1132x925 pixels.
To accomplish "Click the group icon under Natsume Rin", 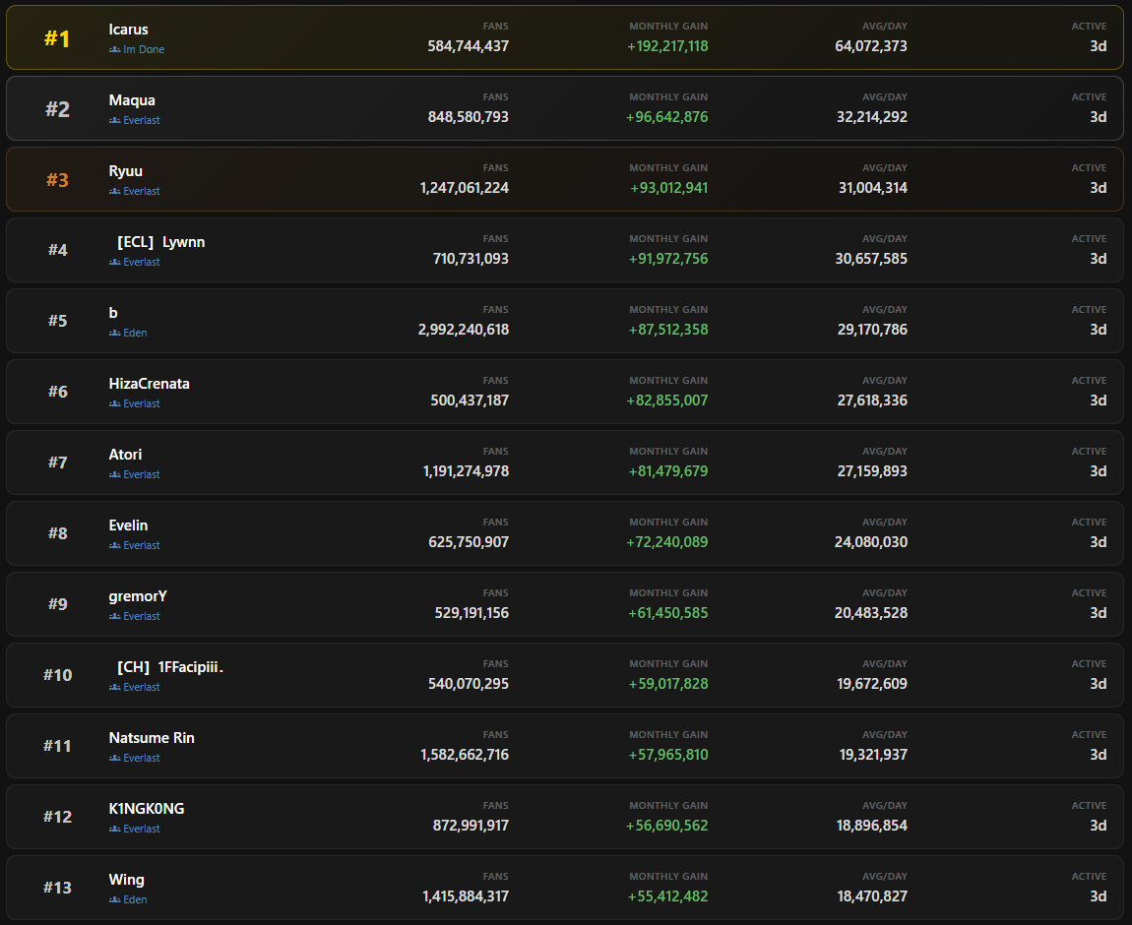I will [x=115, y=759].
